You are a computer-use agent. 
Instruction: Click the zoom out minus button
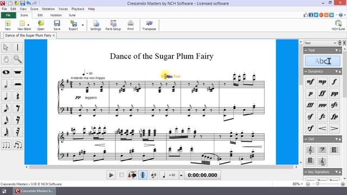coord(308,184)
